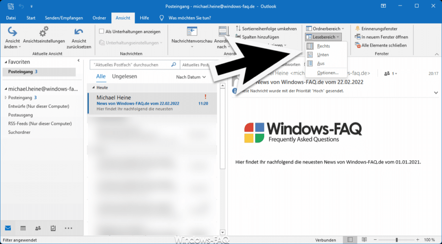442x244 pixels.
Task: Show the Alle messages filter
Action: (x=101, y=76)
